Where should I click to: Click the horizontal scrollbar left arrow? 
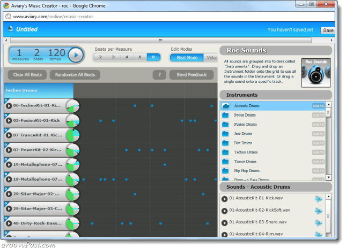[6, 40]
